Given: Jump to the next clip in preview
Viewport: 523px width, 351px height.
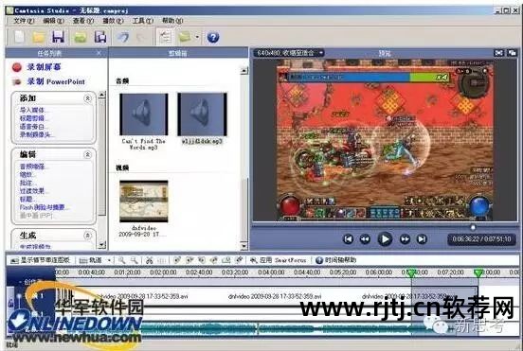Looking at the screenshot, I should click(422, 239).
